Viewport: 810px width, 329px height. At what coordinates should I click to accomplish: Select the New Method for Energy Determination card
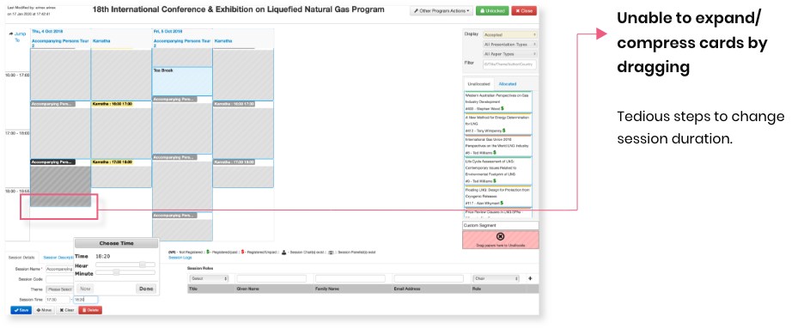pyautogui.click(x=498, y=124)
